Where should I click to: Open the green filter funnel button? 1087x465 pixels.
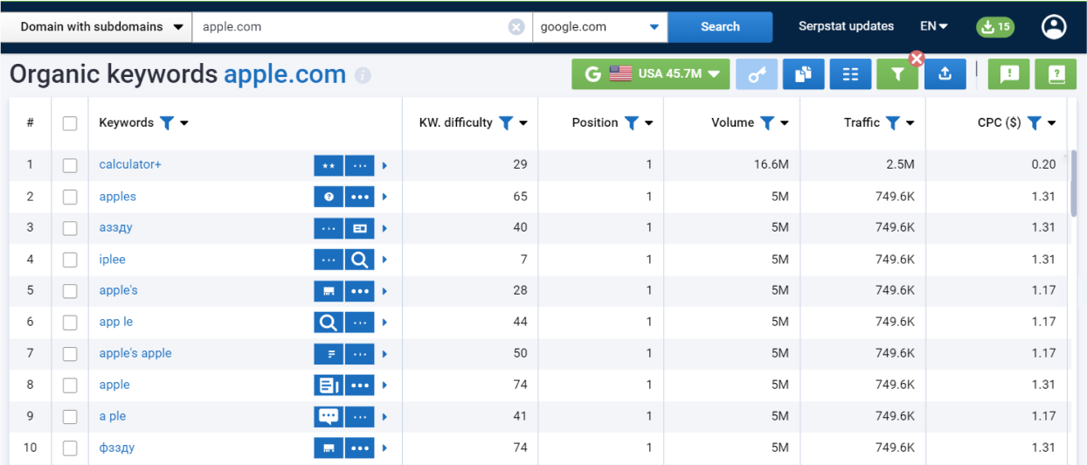(897, 75)
